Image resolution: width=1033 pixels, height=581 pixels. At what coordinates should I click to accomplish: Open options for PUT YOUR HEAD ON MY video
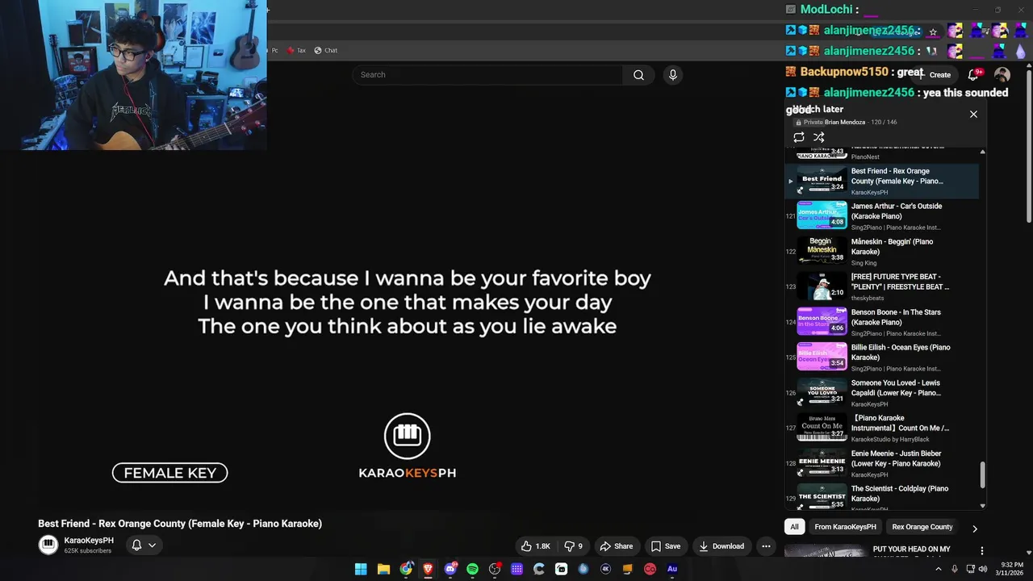[982, 551]
